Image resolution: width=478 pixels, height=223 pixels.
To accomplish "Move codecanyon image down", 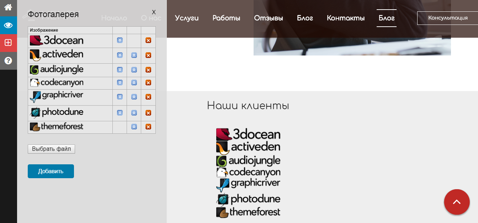I will (x=120, y=83).
